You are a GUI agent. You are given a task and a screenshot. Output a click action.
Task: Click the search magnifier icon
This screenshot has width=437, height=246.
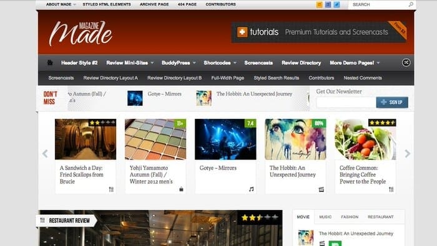click(411, 4)
